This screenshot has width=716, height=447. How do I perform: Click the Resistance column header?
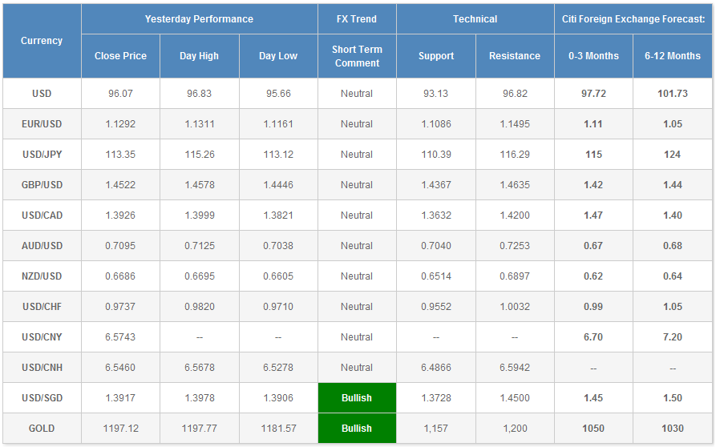(515, 56)
